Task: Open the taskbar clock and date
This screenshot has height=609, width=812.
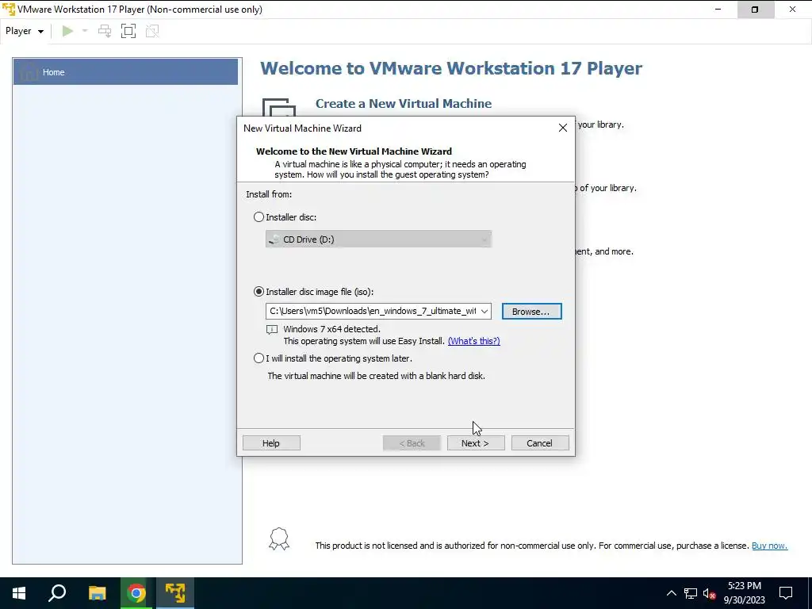Action: [x=744, y=593]
